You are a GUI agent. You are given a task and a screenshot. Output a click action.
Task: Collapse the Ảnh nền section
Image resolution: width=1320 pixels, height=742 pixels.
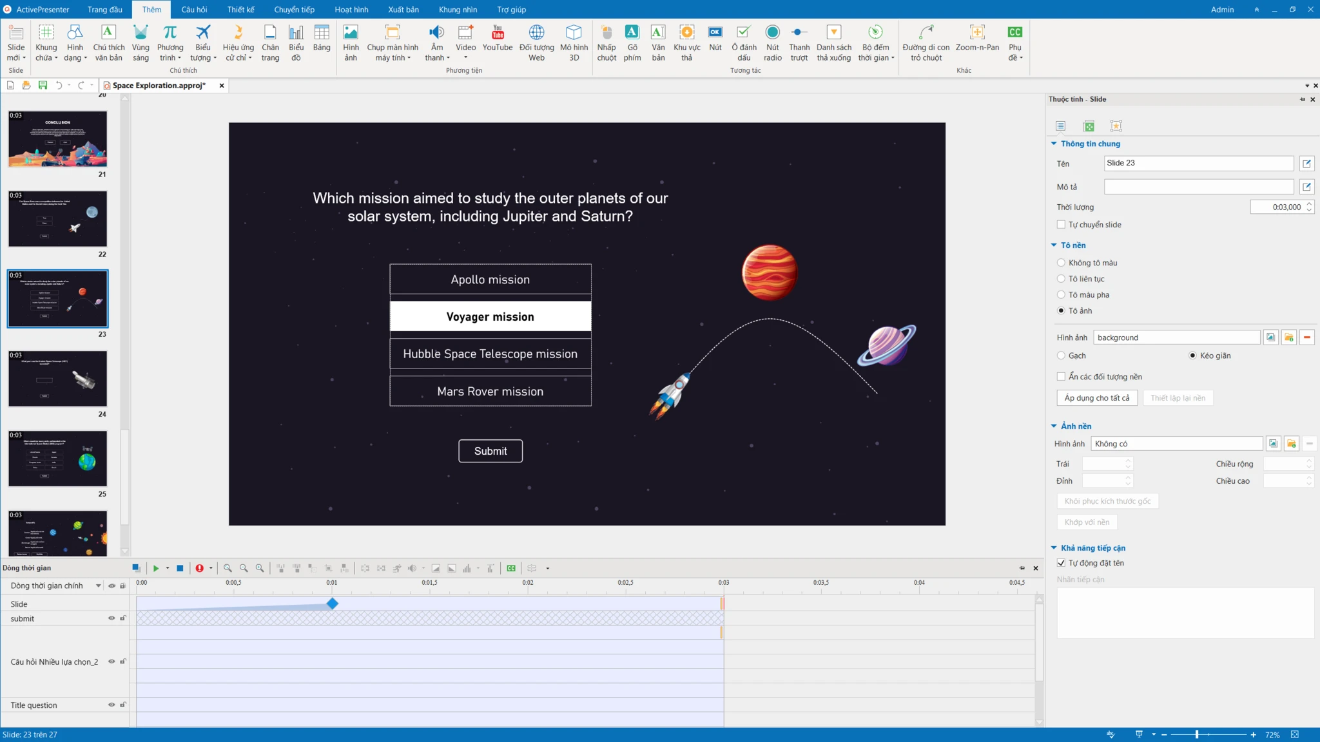[x=1054, y=426]
